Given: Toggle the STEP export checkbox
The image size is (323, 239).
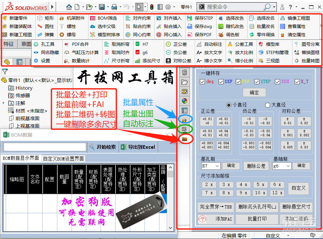Looking at the screenshot, I should (257, 82).
